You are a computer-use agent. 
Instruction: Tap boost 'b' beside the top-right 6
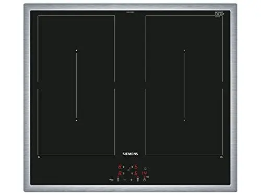(132, 167)
